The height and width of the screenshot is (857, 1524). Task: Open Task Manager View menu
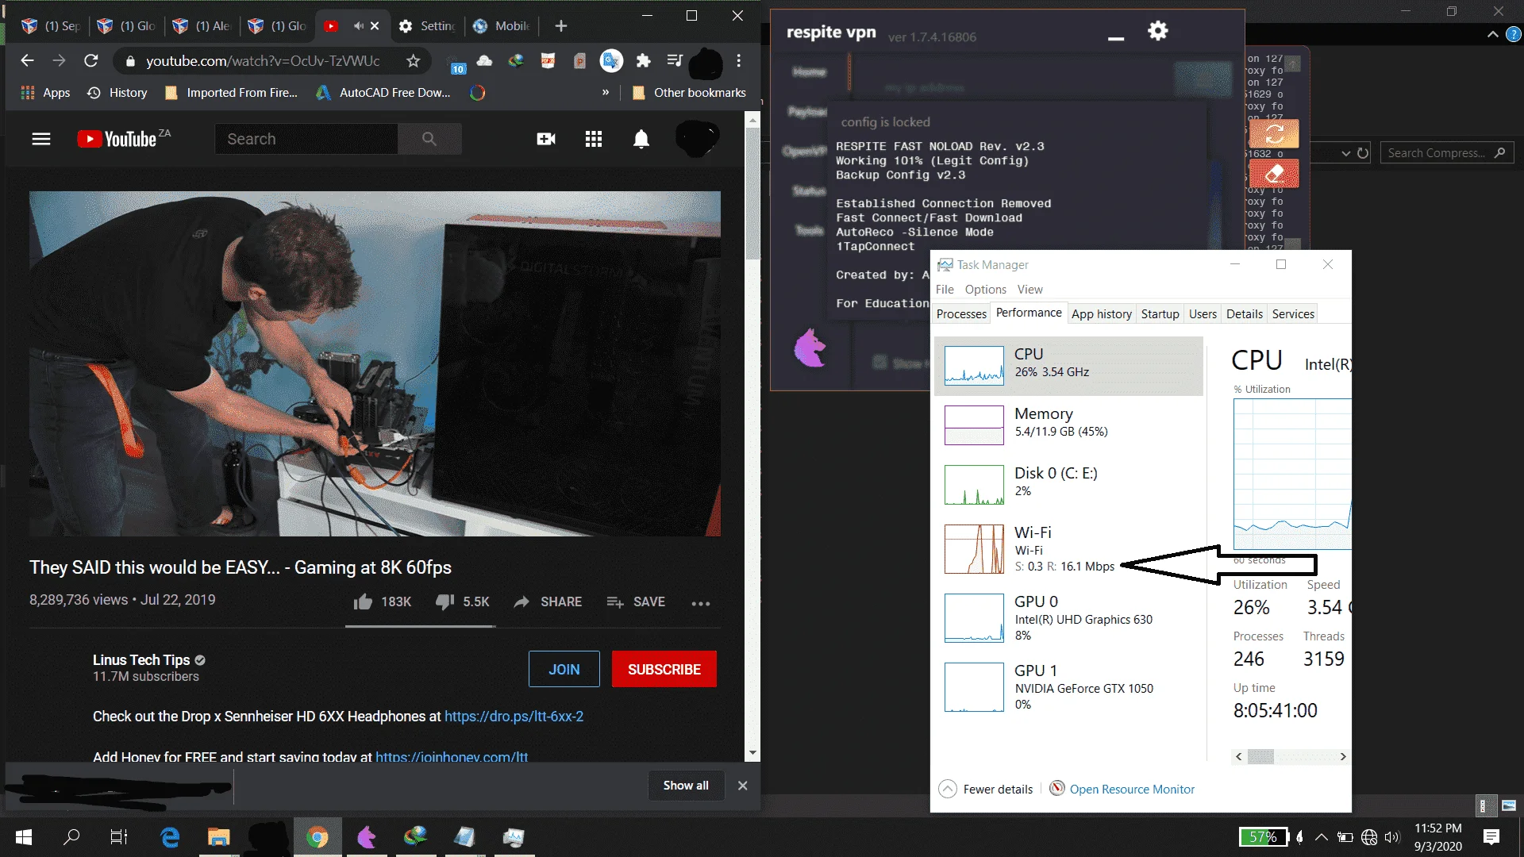click(1029, 289)
